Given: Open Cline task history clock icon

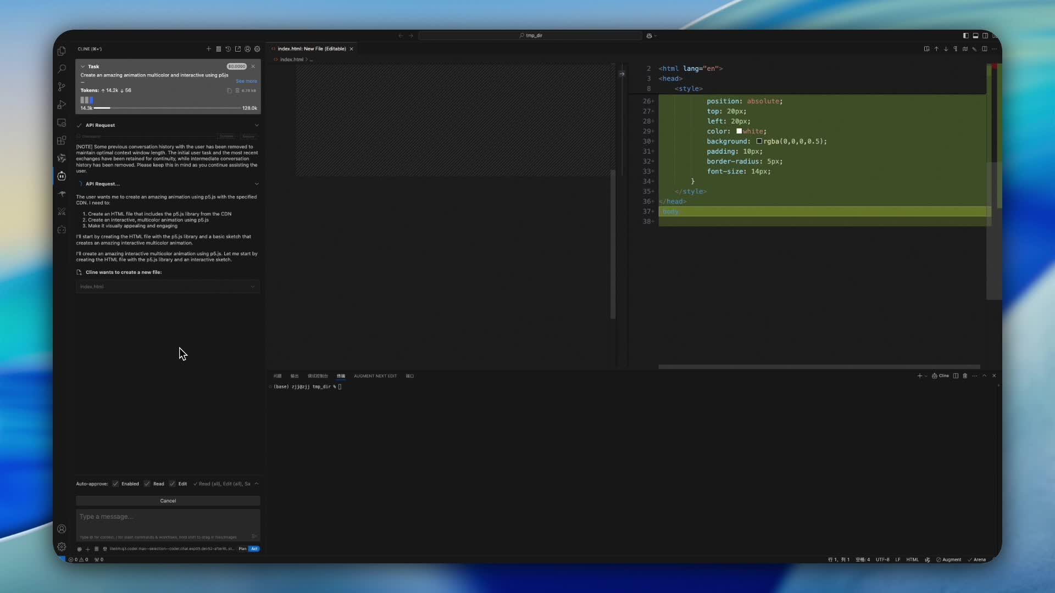Looking at the screenshot, I should pyautogui.click(x=228, y=49).
